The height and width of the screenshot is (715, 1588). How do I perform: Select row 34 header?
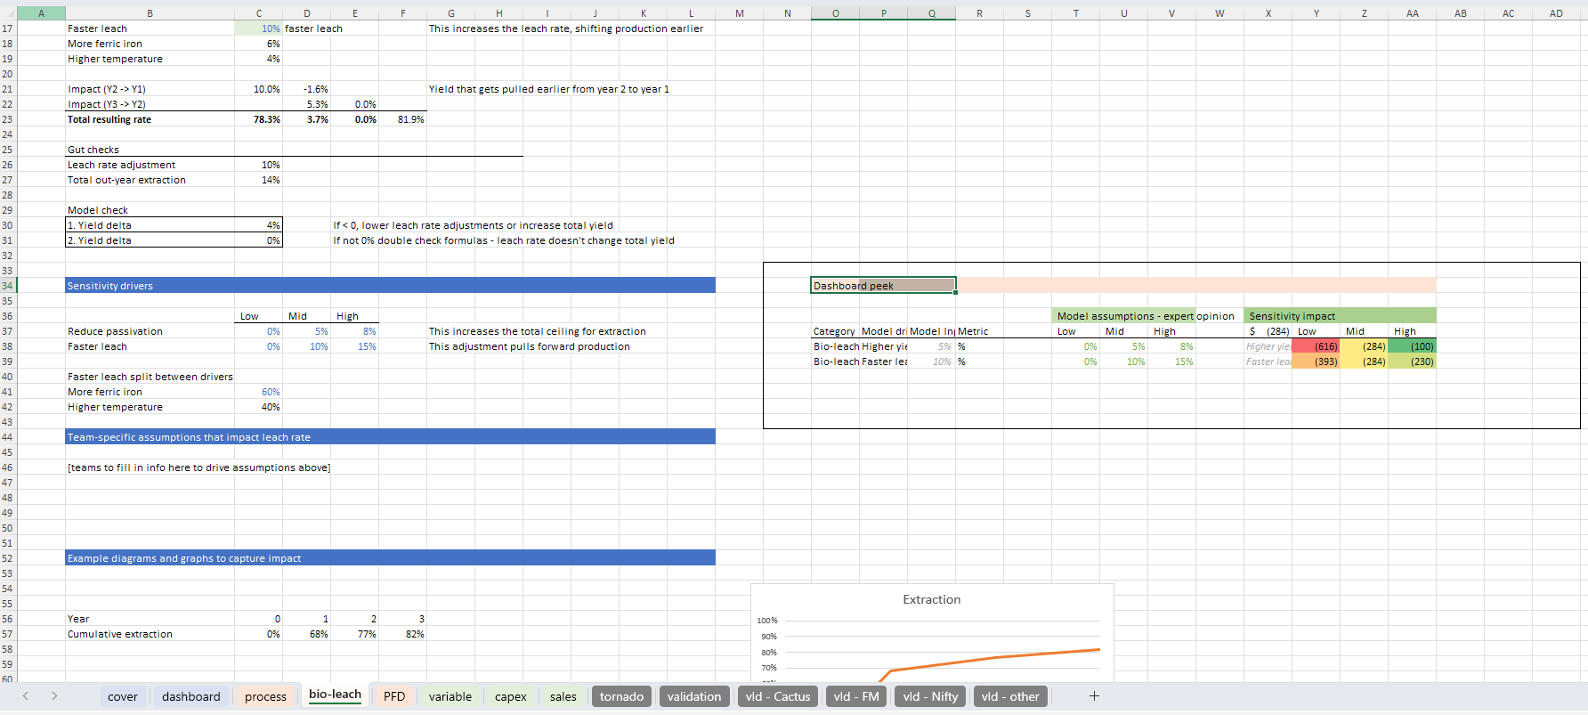click(x=8, y=286)
